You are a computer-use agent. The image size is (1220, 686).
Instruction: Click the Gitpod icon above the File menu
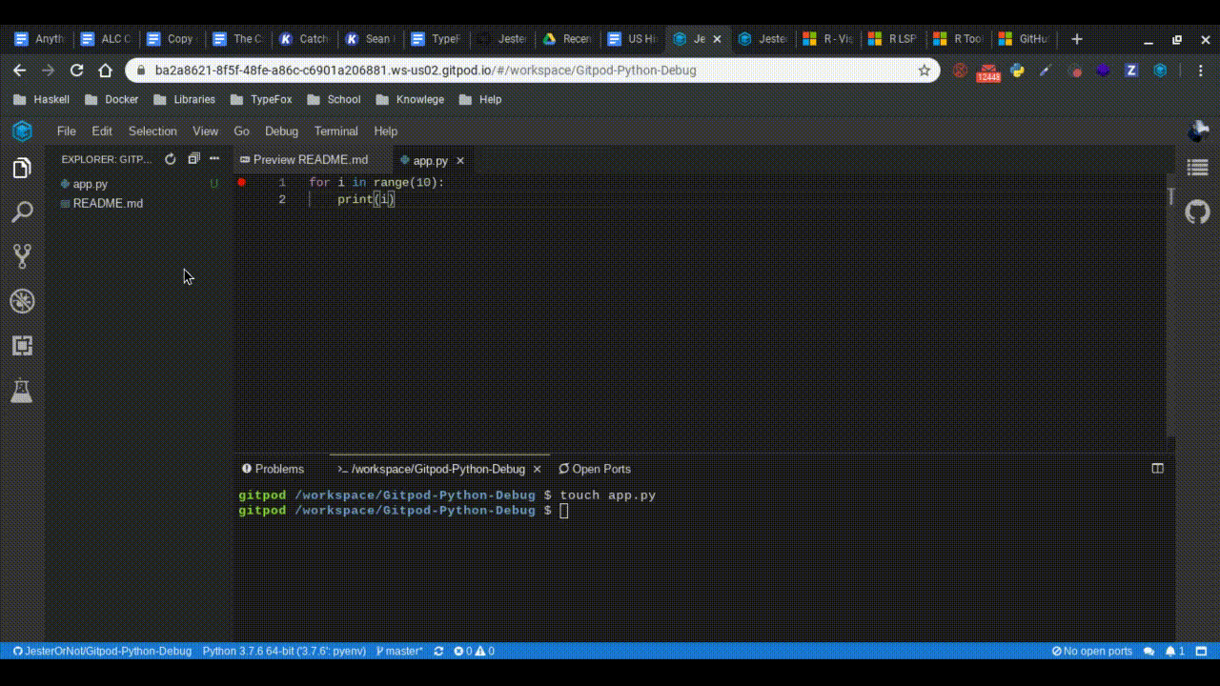pyautogui.click(x=21, y=131)
